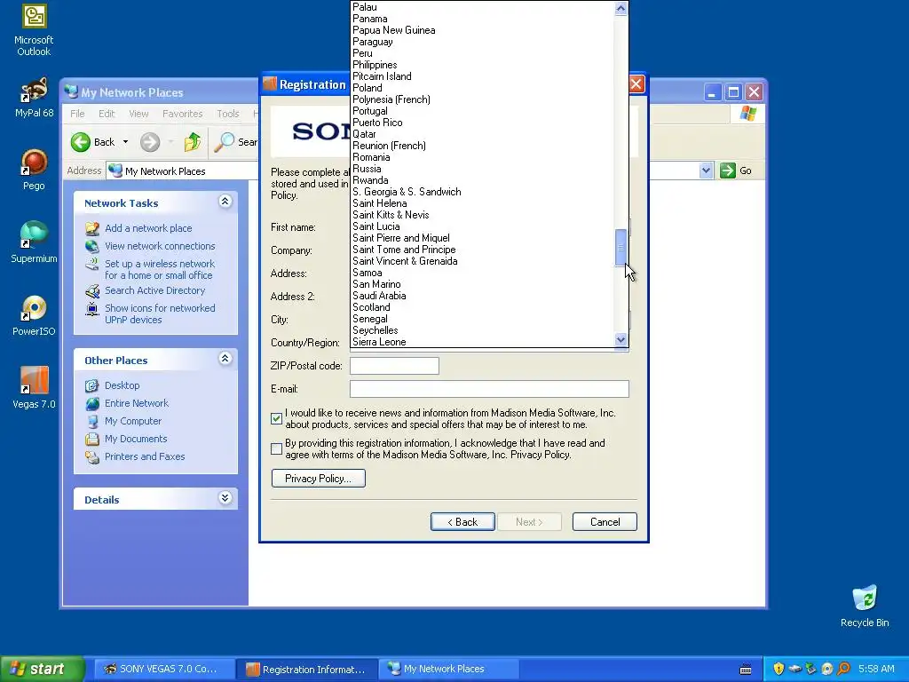Click the Back arrow in My Network Places
909x682 pixels.
point(81,142)
